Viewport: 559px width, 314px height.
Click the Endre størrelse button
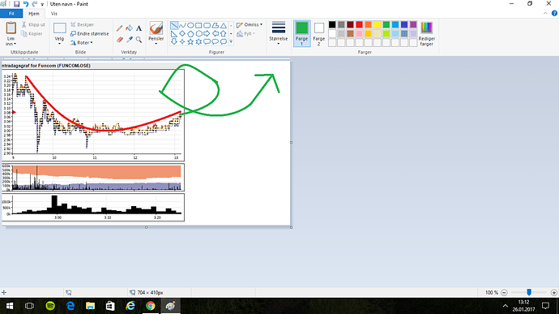[x=89, y=33]
